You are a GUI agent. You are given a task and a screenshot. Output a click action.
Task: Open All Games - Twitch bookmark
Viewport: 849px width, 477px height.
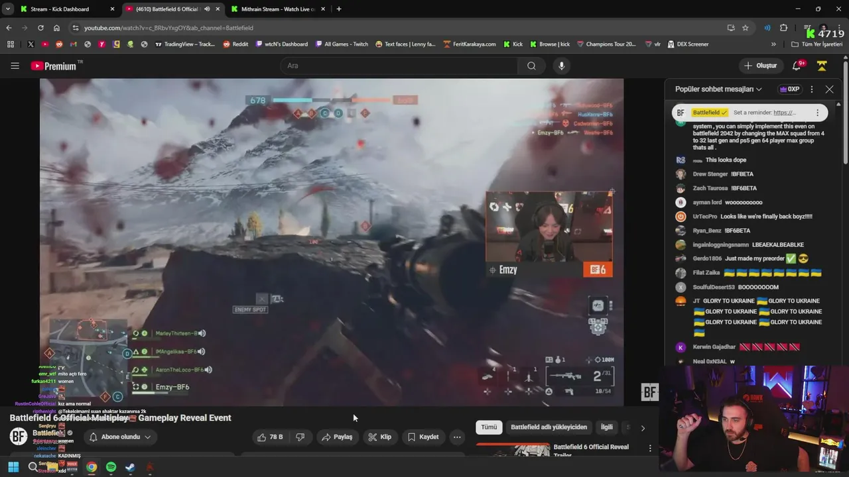[341, 44]
